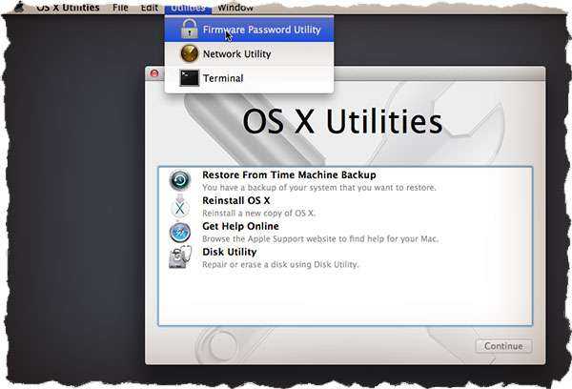Click the Reinstall OS X installer icon
Viewport: 572px width, 389px height.
coord(180,206)
